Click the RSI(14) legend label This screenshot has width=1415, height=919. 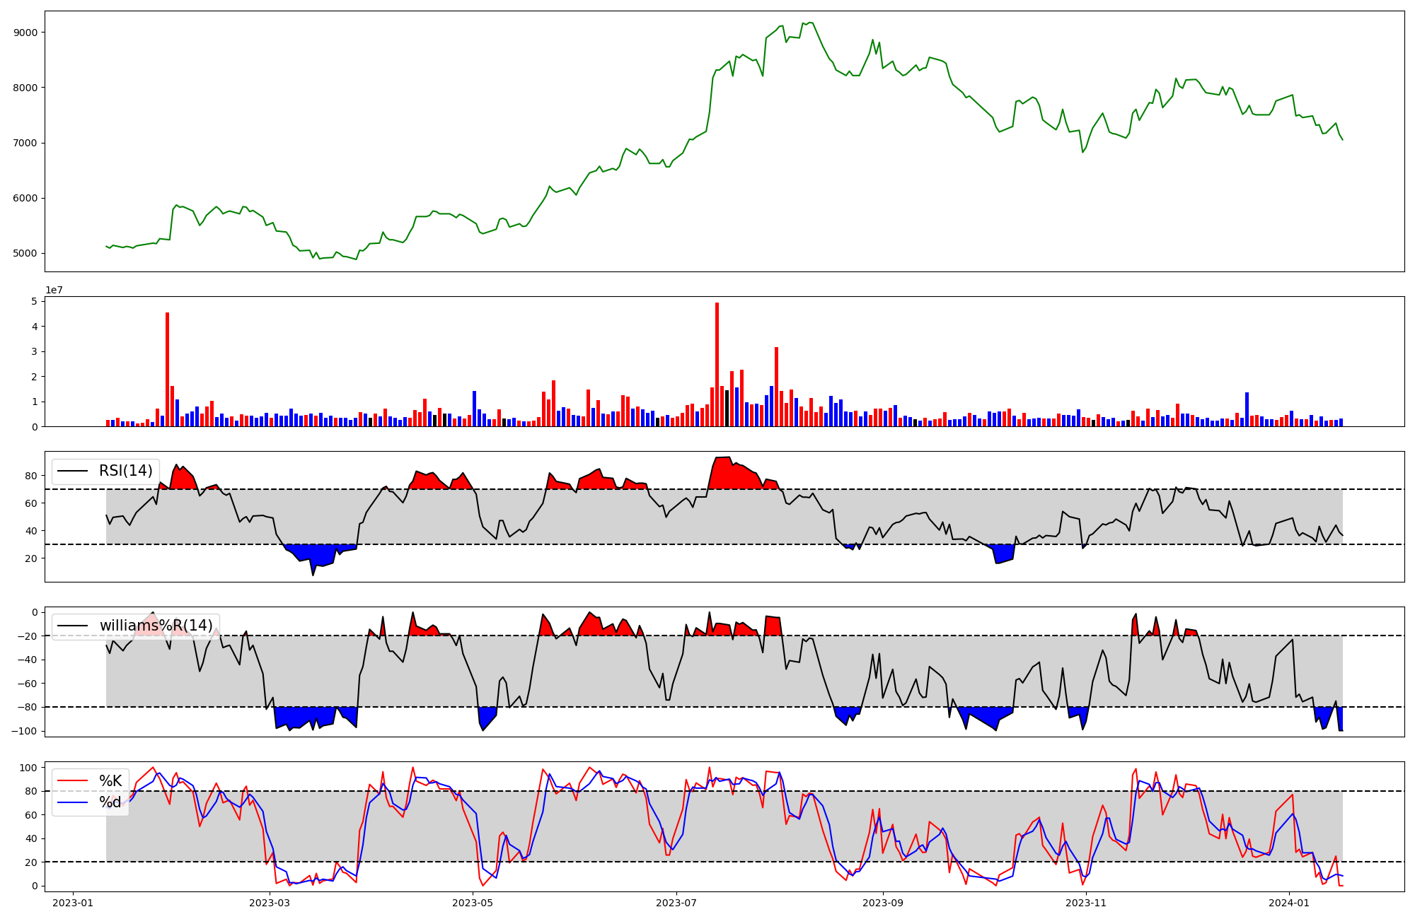125,471
